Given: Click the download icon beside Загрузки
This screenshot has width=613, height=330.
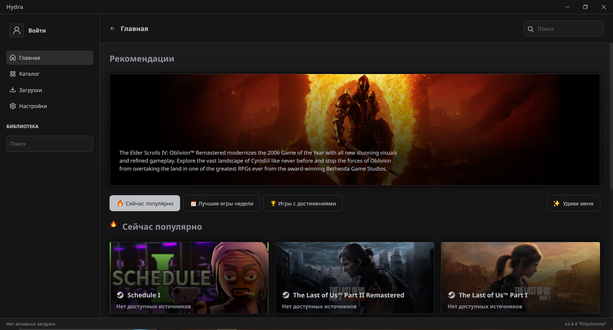Looking at the screenshot, I should tap(13, 90).
